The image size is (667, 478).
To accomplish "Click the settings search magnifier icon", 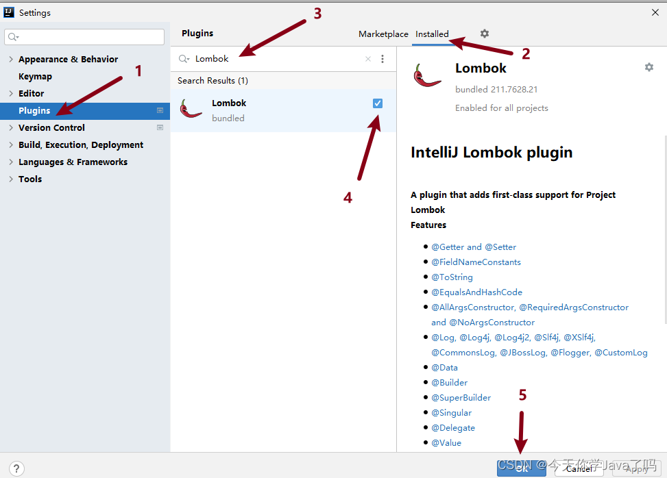I will [x=13, y=37].
